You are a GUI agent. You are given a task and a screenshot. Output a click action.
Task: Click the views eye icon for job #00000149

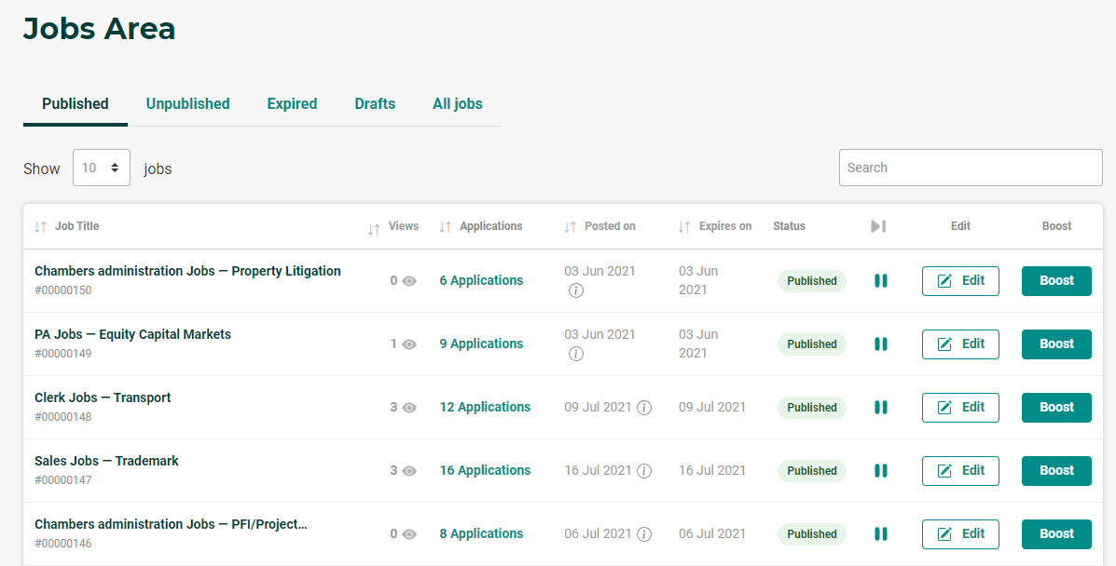point(409,344)
